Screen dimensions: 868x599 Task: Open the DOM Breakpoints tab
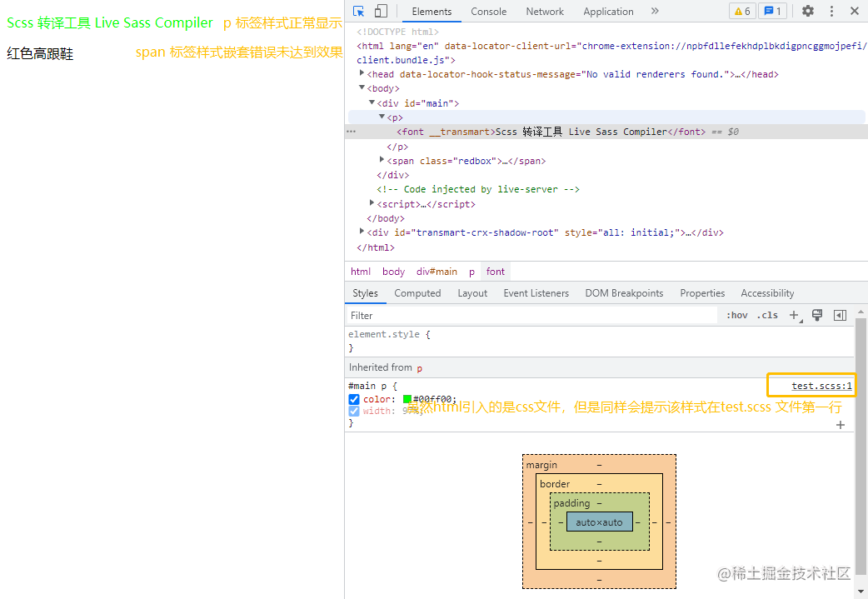tap(624, 293)
